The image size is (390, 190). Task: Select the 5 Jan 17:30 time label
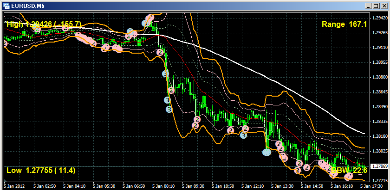tap(370, 186)
